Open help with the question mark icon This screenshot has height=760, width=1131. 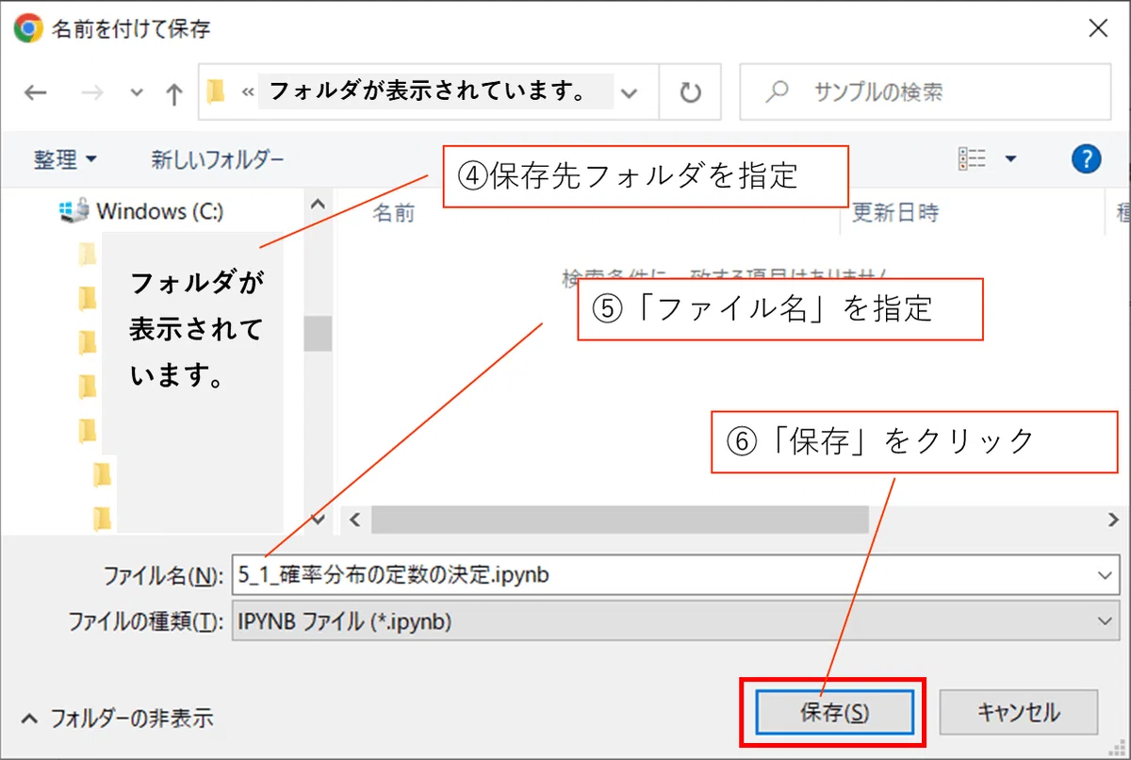1087,158
